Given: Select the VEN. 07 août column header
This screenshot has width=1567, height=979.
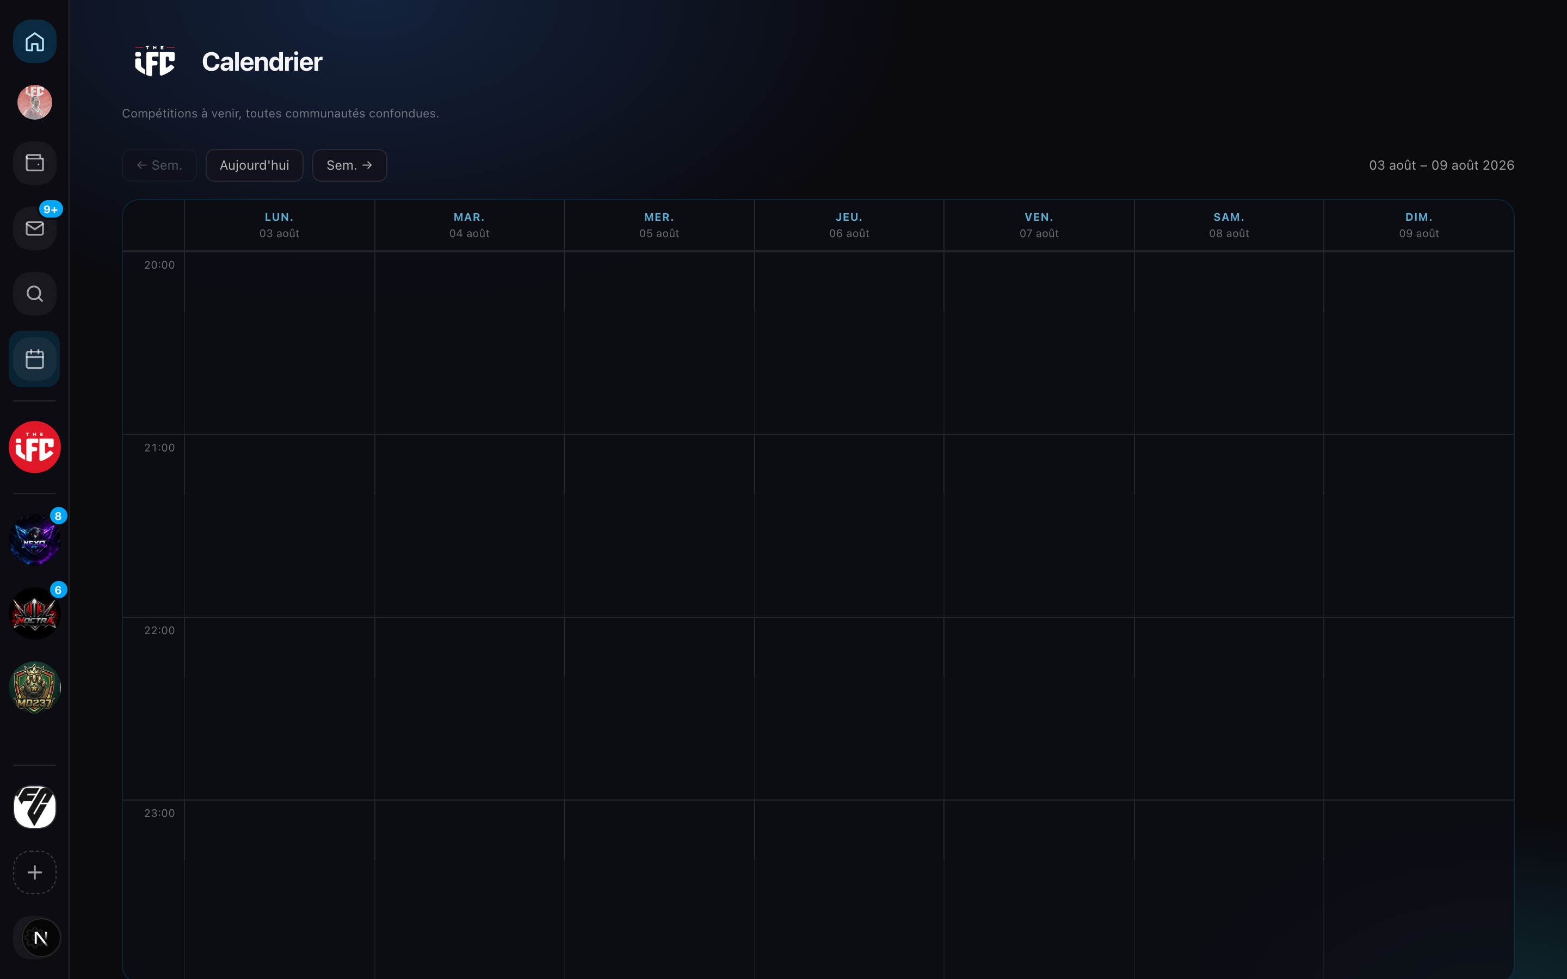Looking at the screenshot, I should [x=1039, y=225].
